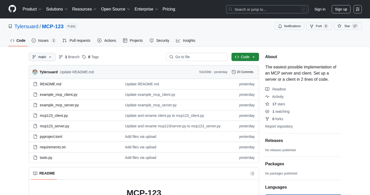Select the README tab heading
Viewport: 370px width, 195px height.
(x=44, y=173)
